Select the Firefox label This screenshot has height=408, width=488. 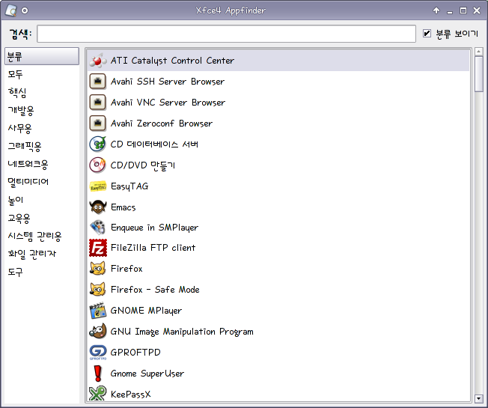(126, 269)
